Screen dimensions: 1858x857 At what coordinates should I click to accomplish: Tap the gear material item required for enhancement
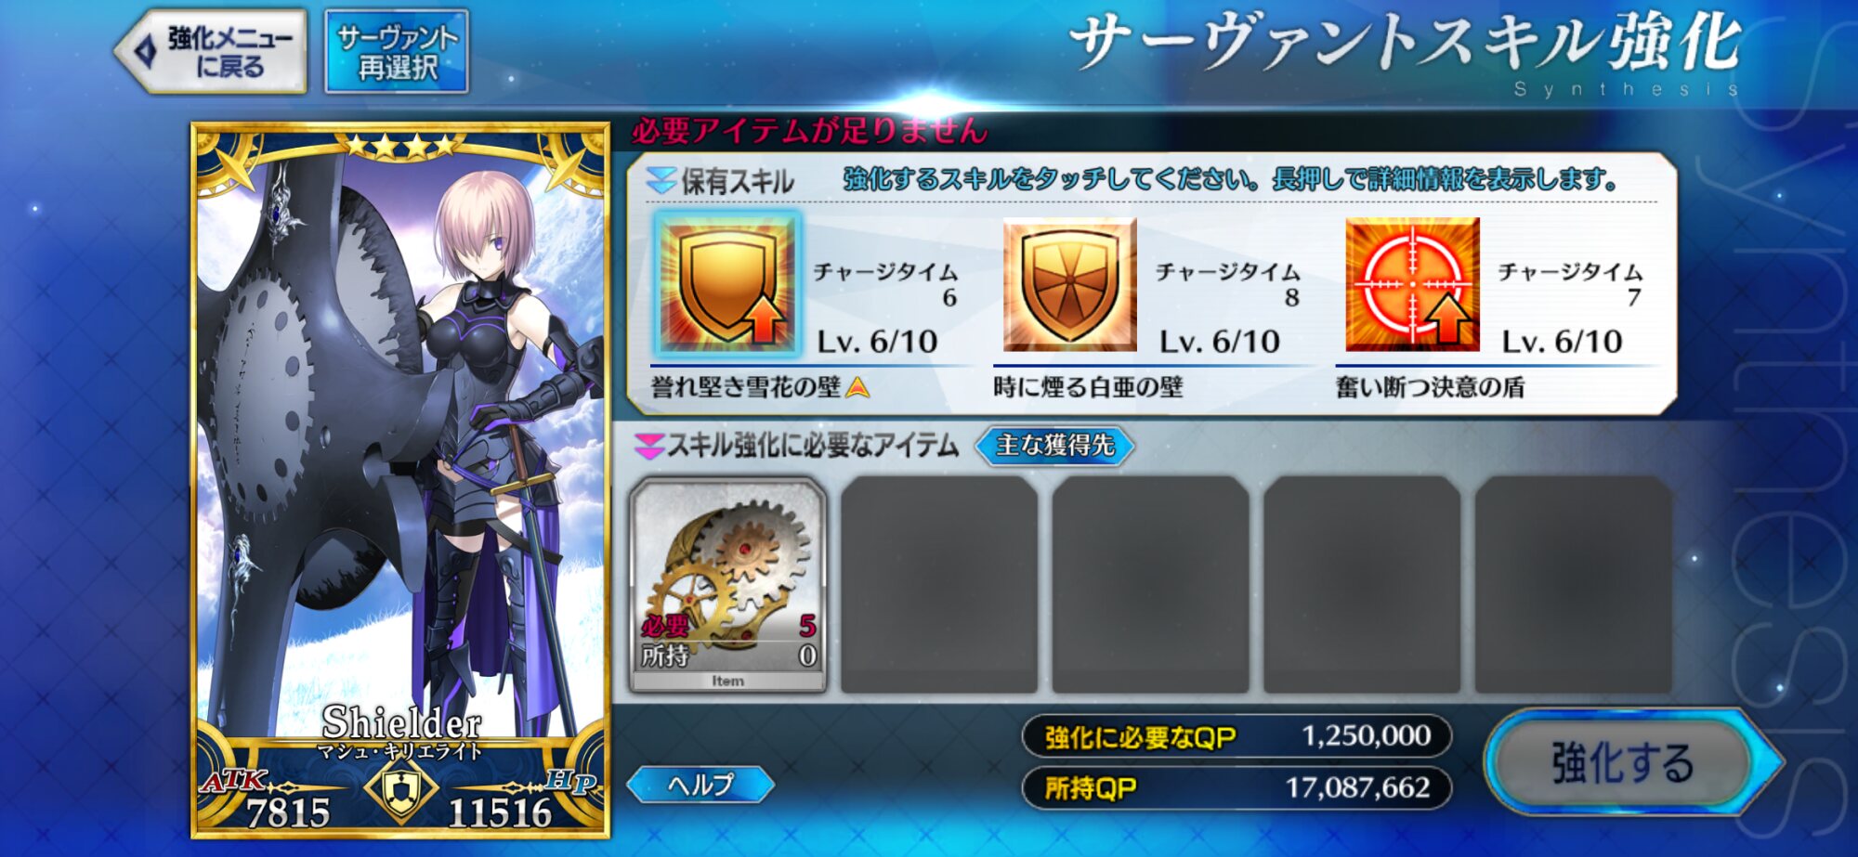click(727, 585)
